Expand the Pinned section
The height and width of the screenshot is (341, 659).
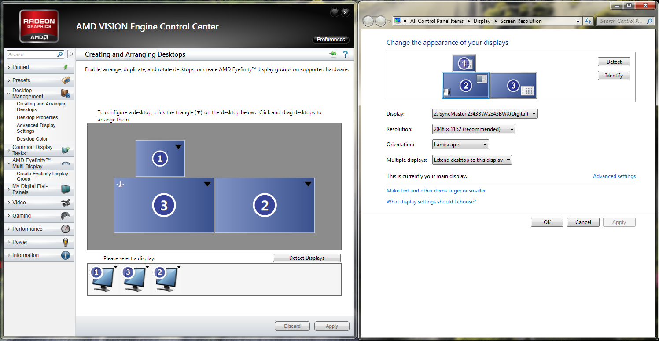coord(9,67)
